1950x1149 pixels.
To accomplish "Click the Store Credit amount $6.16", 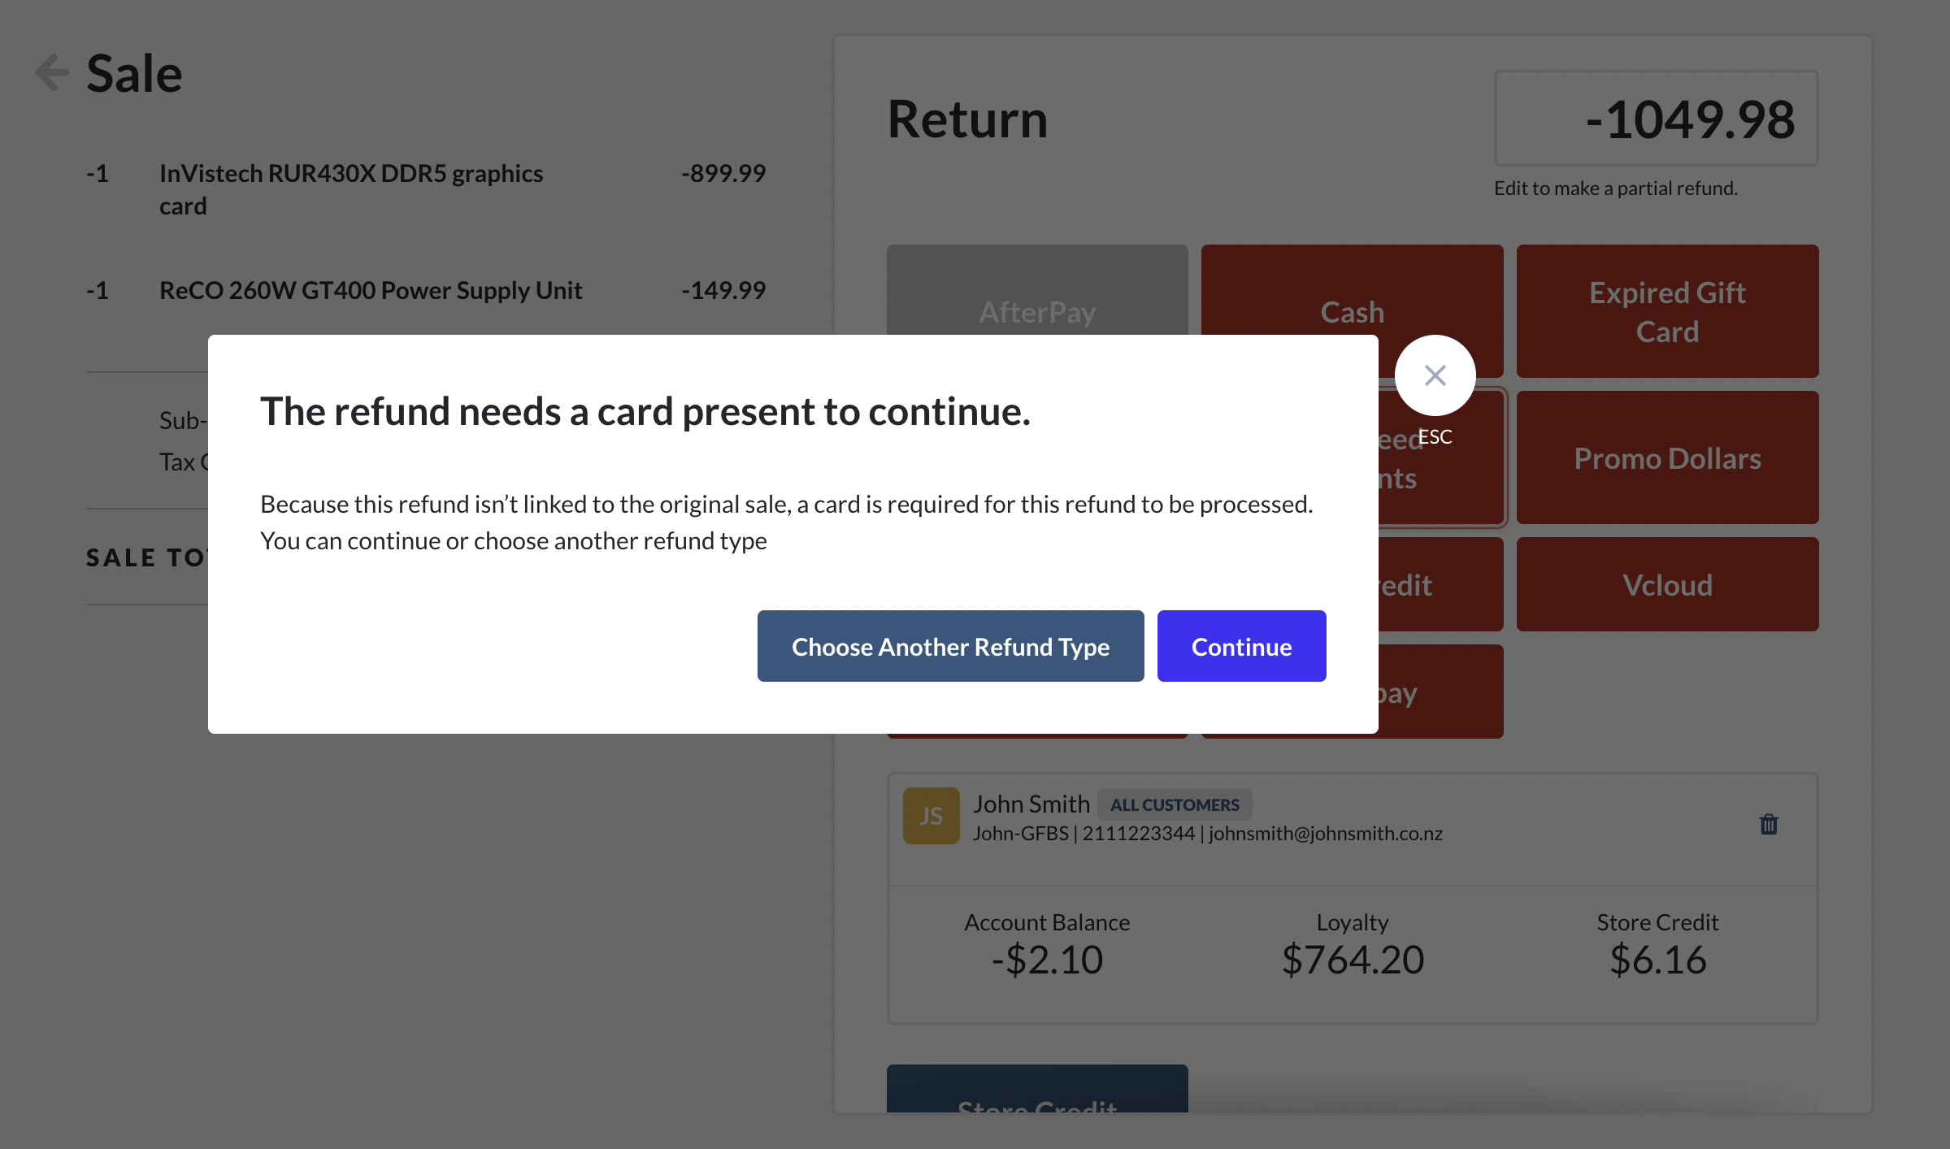I will coord(1657,959).
